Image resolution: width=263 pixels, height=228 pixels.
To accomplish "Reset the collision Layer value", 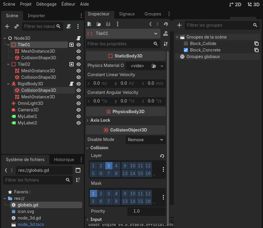I will 162,156.
